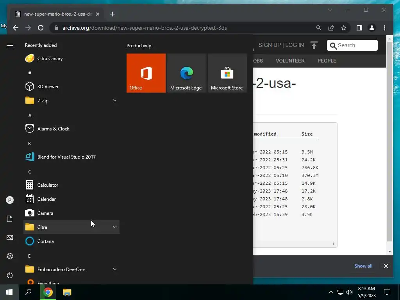Expand Start menu hamburger navigation

(x=10, y=45)
